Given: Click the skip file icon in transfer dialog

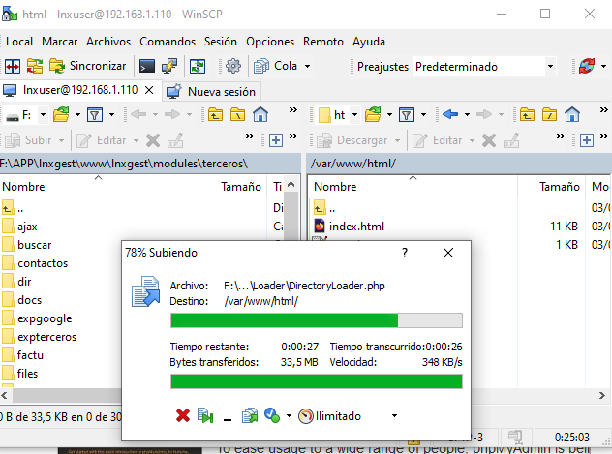Looking at the screenshot, I should (x=205, y=416).
